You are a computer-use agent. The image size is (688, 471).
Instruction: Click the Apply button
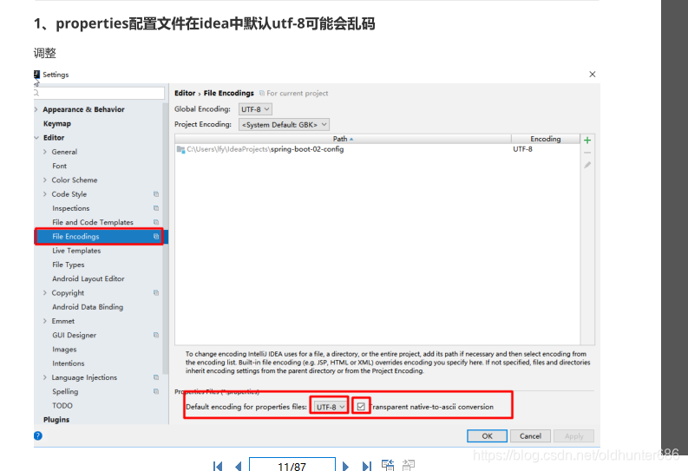click(574, 436)
